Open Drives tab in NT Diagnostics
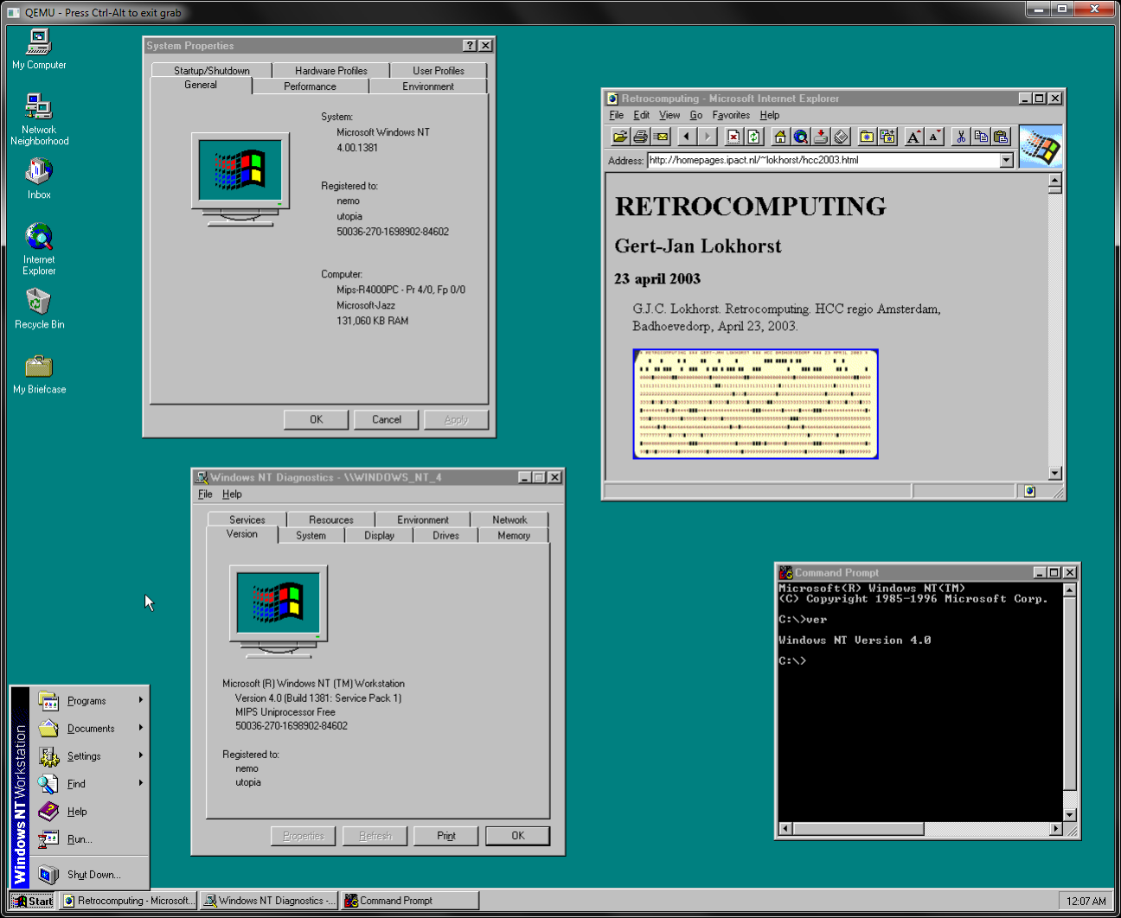Viewport: 1121px width, 918px height. tap(445, 535)
